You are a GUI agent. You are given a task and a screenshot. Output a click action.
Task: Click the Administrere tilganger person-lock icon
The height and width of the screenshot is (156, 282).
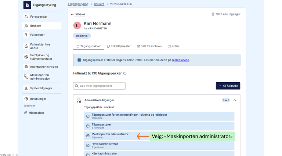(79, 100)
